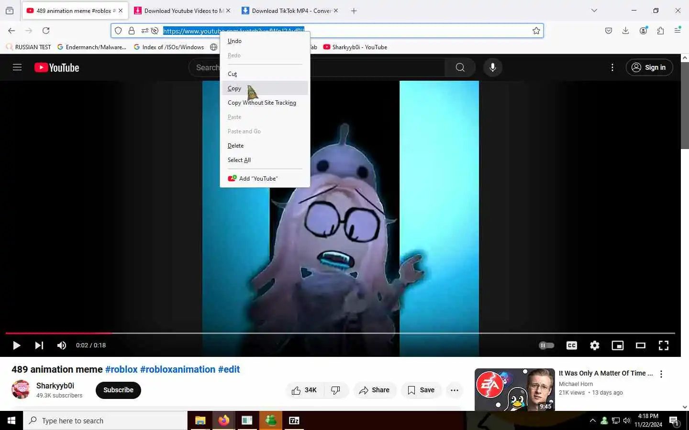Open Sharkyyb0i - YouTube bookmark
This screenshot has height=430, width=689.
[x=355, y=47]
